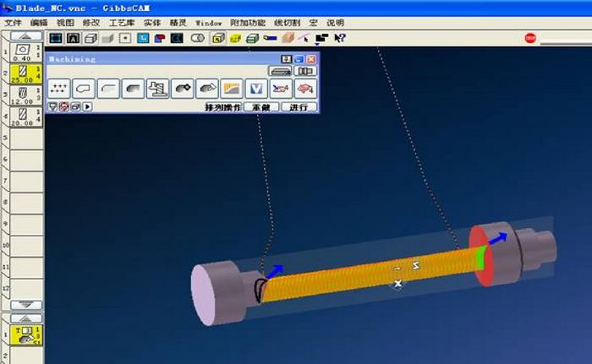Click the 重做 button
592x364 pixels.
pyautogui.click(x=261, y=107)
